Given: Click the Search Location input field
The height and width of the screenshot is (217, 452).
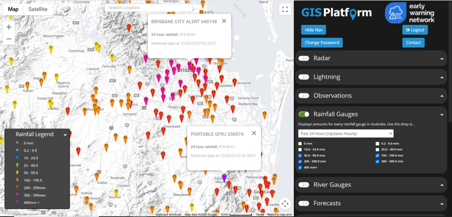Looking at the screenshot, I should (x=149, y=8).
